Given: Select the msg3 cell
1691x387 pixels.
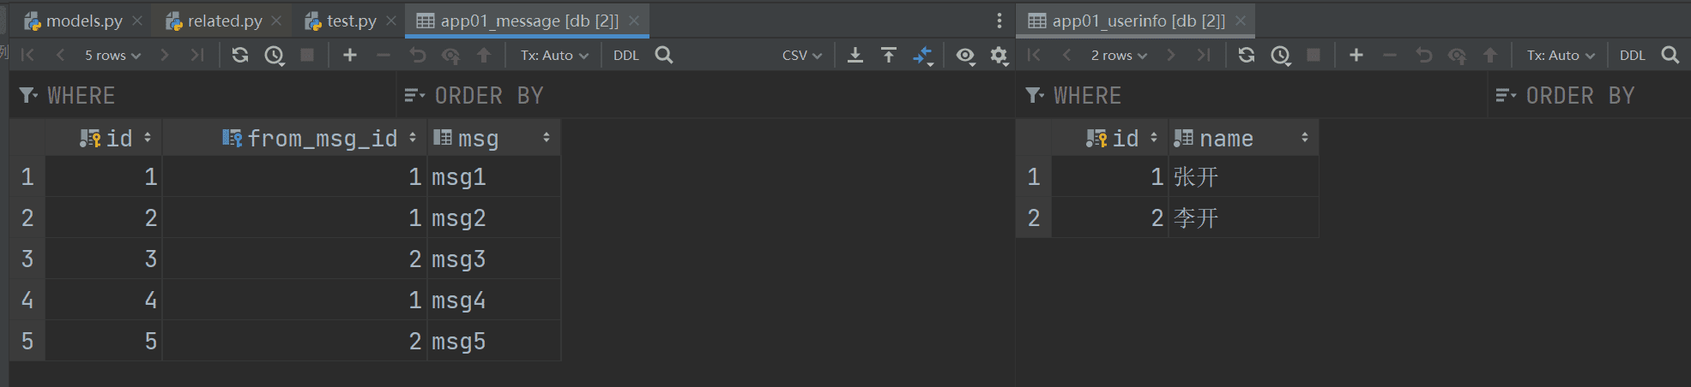Looking at the screenshot, I should (x=493, y=259).
